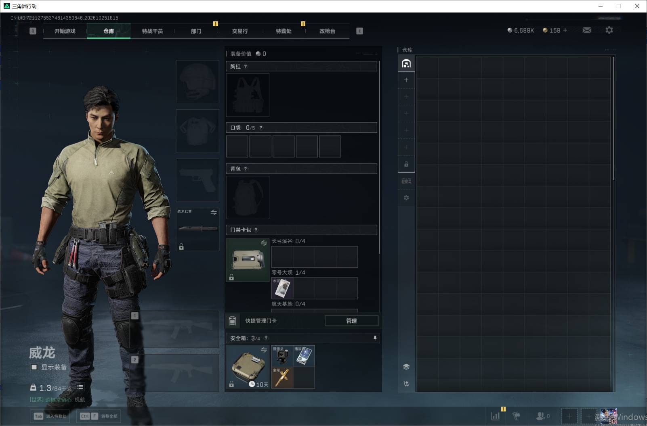Toggle the pin icon on the 安全箱 header
The width and height of the screenshot is (647, 426).
[x=375, y=338]
